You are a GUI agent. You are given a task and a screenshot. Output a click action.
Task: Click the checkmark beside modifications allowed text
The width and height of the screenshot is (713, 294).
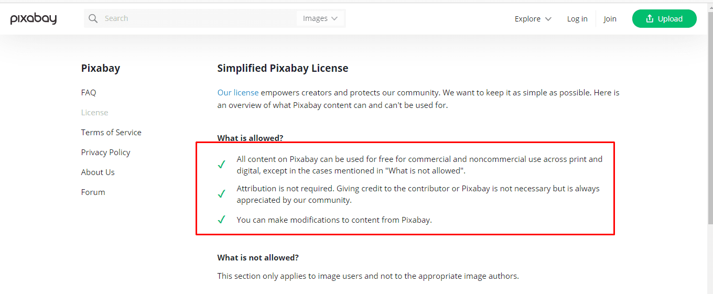pos(221,220)
